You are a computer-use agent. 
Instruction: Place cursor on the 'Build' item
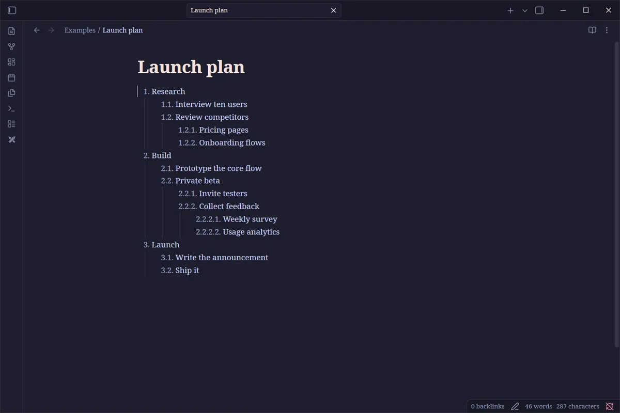tap(161, 155)
